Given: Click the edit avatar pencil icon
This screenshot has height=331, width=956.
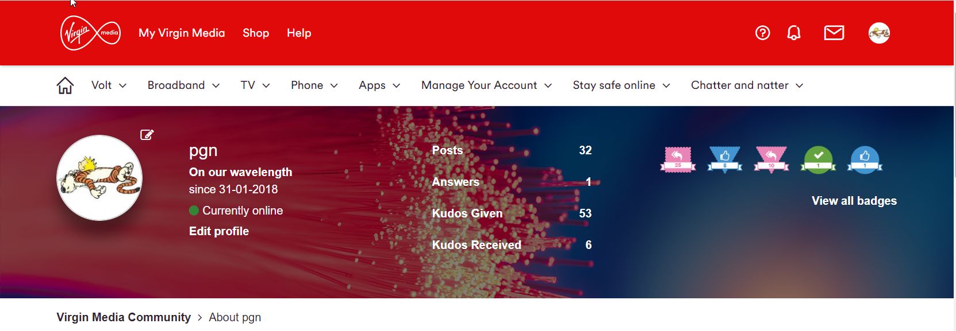Looking at the screenshot, I should click(x=147, y=135).
